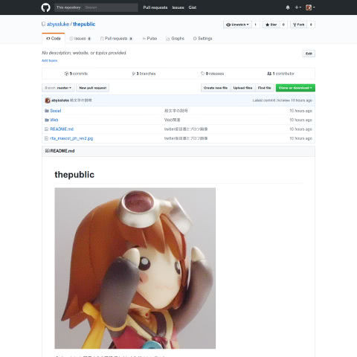Viewport: 357px width, 357px height.
Task: Click the fork icon on Fork button
Action: 295,25
